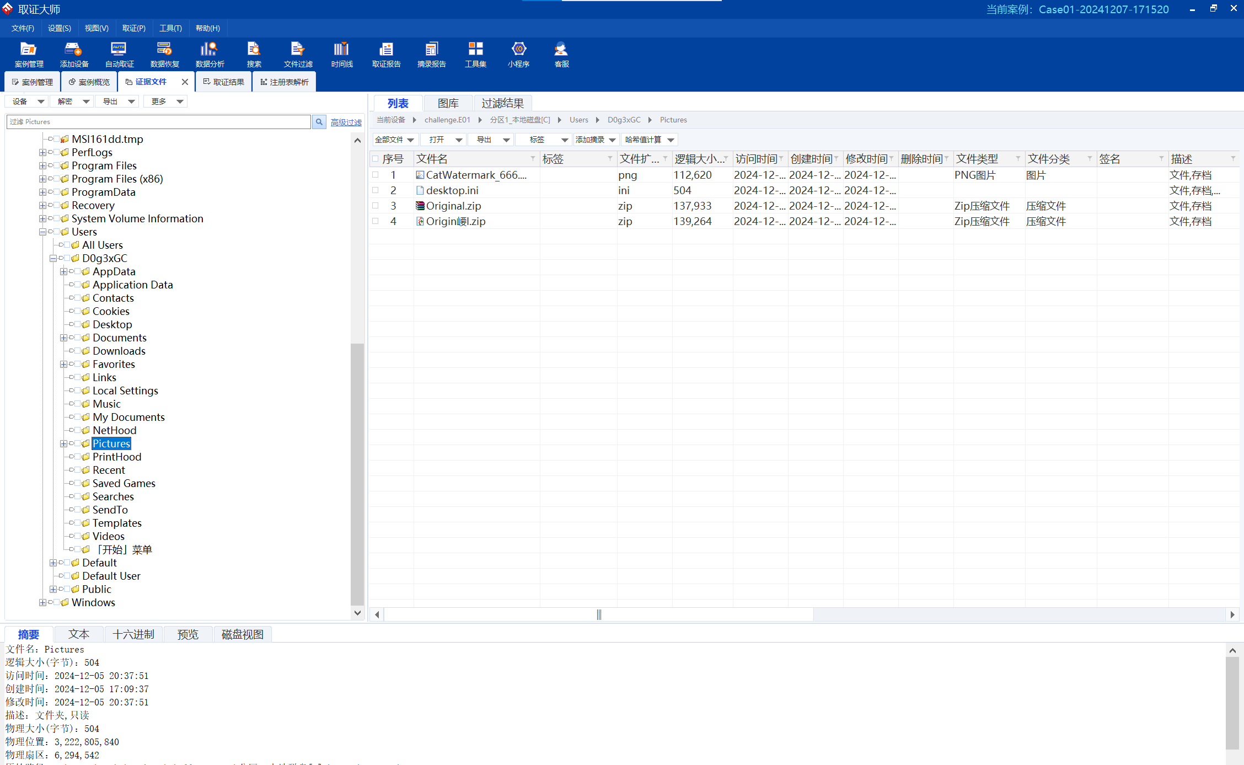Click the magnifier filter search button

tap(319, 122)
